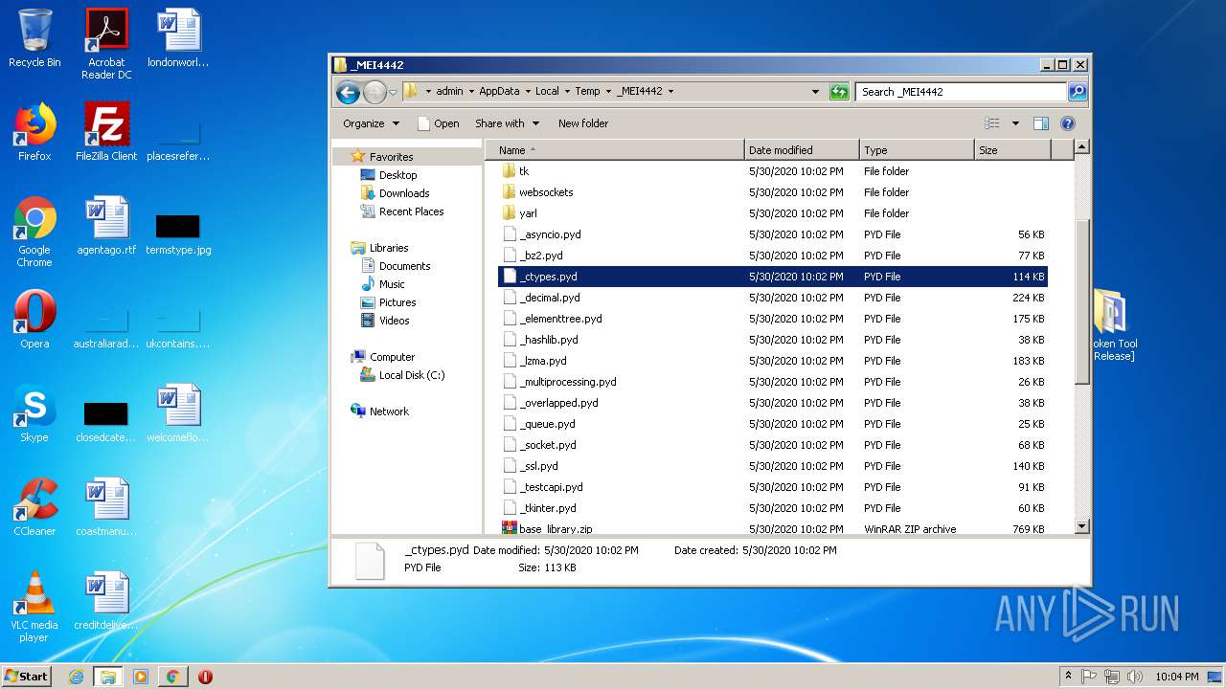
Task: Open Google Chrome desktop shortcut
Action: 34,232
